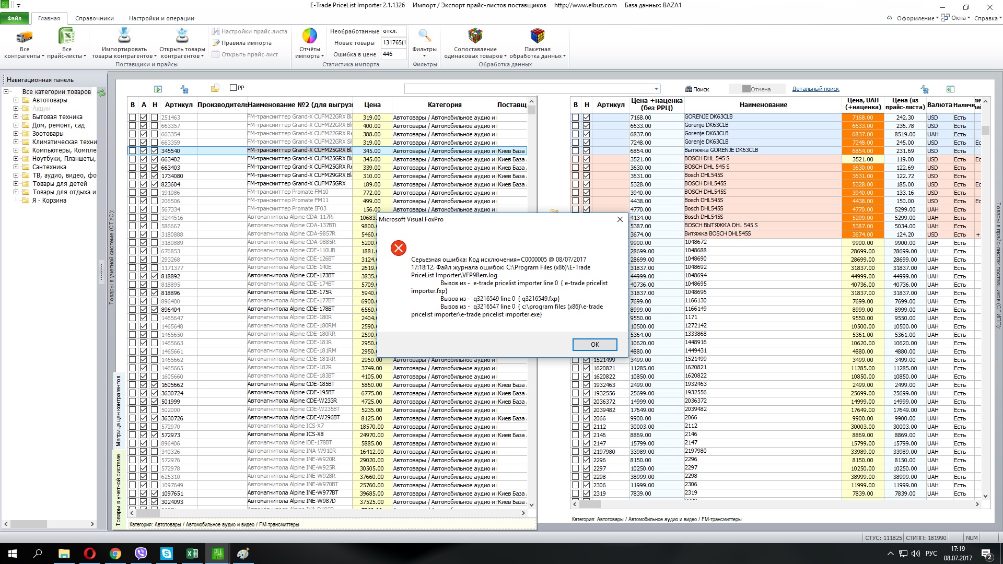
Task: Switch to Справочники ribbon tab
Action: (95, 18)
